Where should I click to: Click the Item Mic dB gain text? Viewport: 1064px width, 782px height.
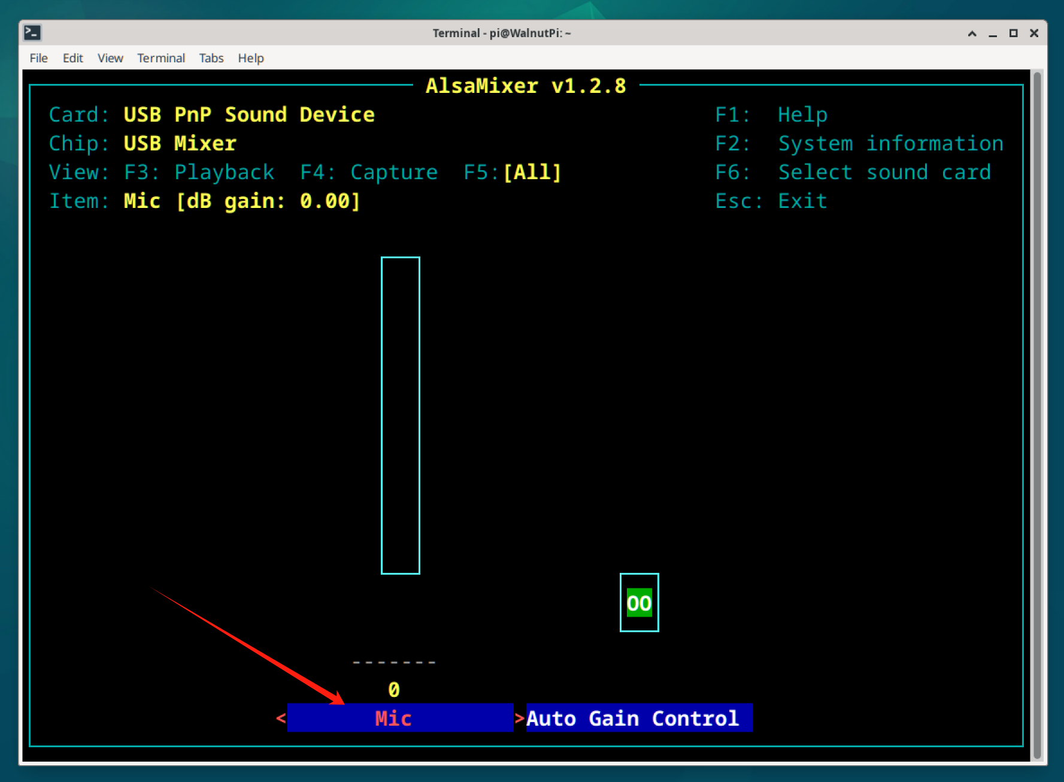click(242, 201)
